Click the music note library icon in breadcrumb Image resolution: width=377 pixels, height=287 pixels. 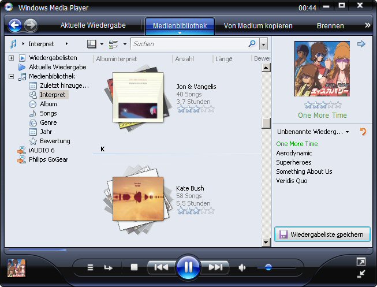click(13, 44)
